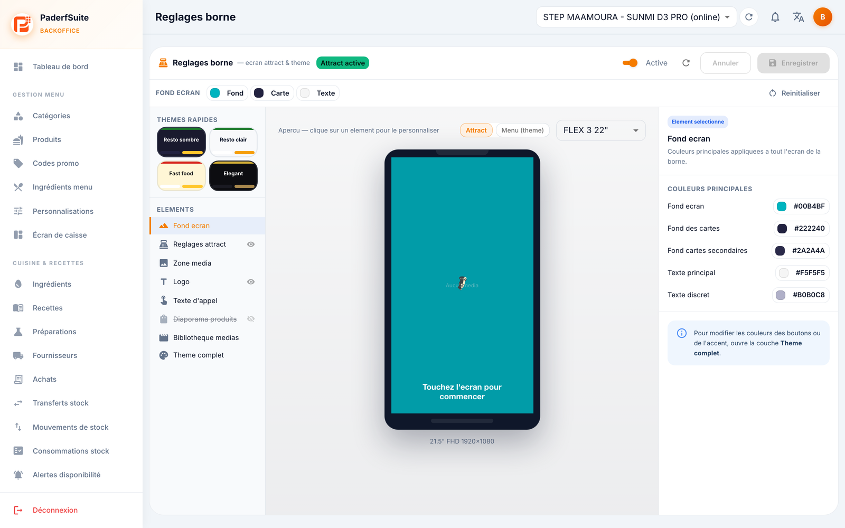Click the Personnalisations sliders icon
The image size is (845, 528).
[18, 211]
